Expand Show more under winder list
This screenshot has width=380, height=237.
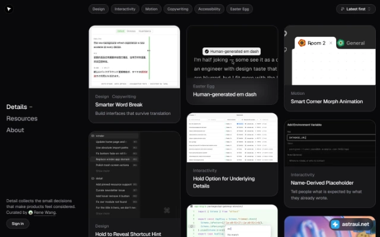pyautogui.click(x=103, y=171)
